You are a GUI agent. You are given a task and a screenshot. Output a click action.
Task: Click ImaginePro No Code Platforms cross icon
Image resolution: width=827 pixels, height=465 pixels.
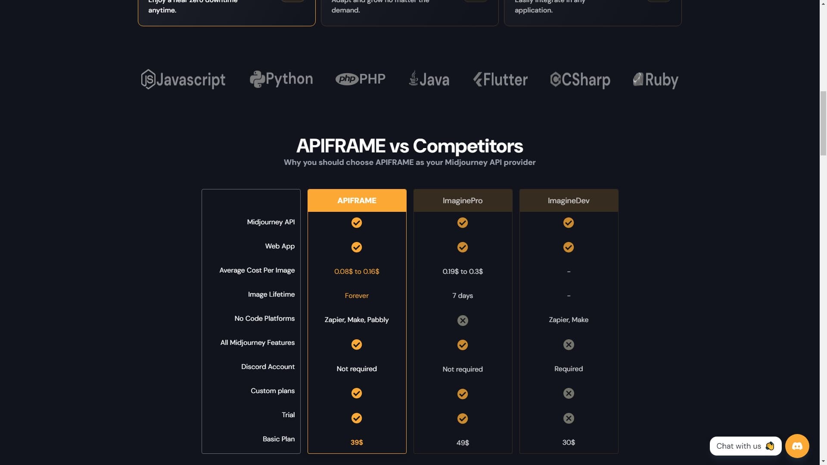tap(463, 320)
